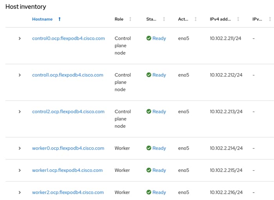
Task: Open hostname link control1.ocp.flexpodb4.cisco.com
Action: coord(68,75)
